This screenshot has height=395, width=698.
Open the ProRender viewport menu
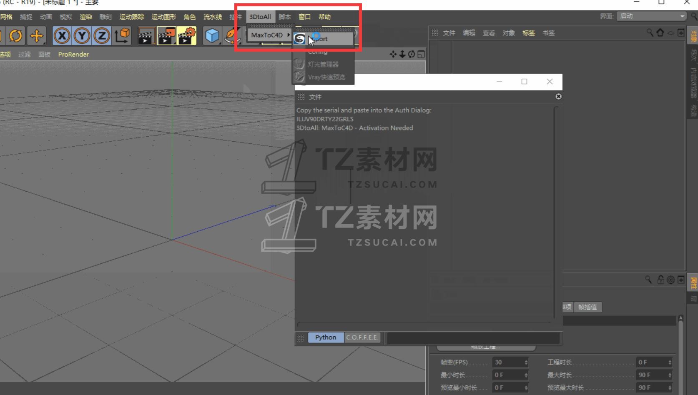(x=73, y=54)
